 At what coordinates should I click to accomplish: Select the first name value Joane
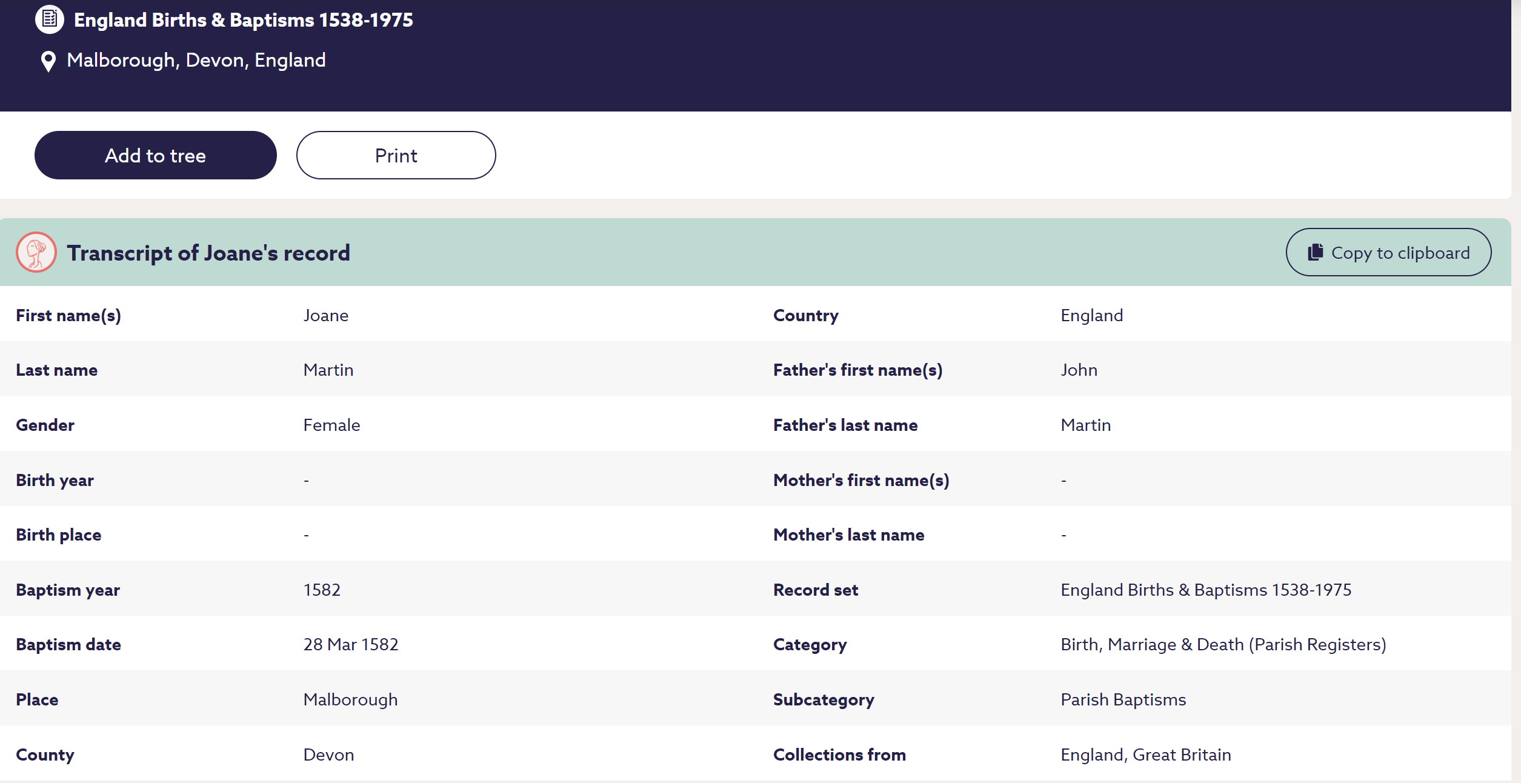click(325, 316)
